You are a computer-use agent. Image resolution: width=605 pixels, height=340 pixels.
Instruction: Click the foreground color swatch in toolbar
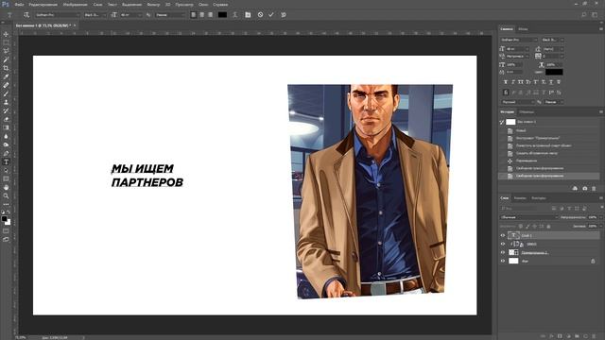[x=4, y=219]
